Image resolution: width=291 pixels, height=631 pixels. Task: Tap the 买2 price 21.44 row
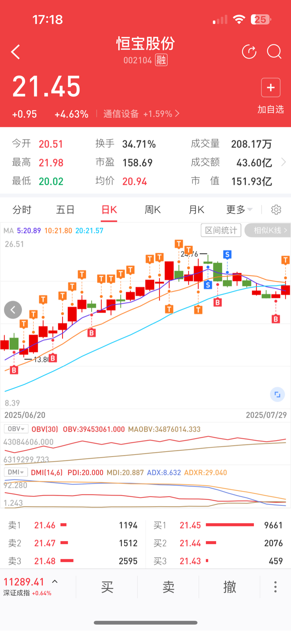pos(218,543)
